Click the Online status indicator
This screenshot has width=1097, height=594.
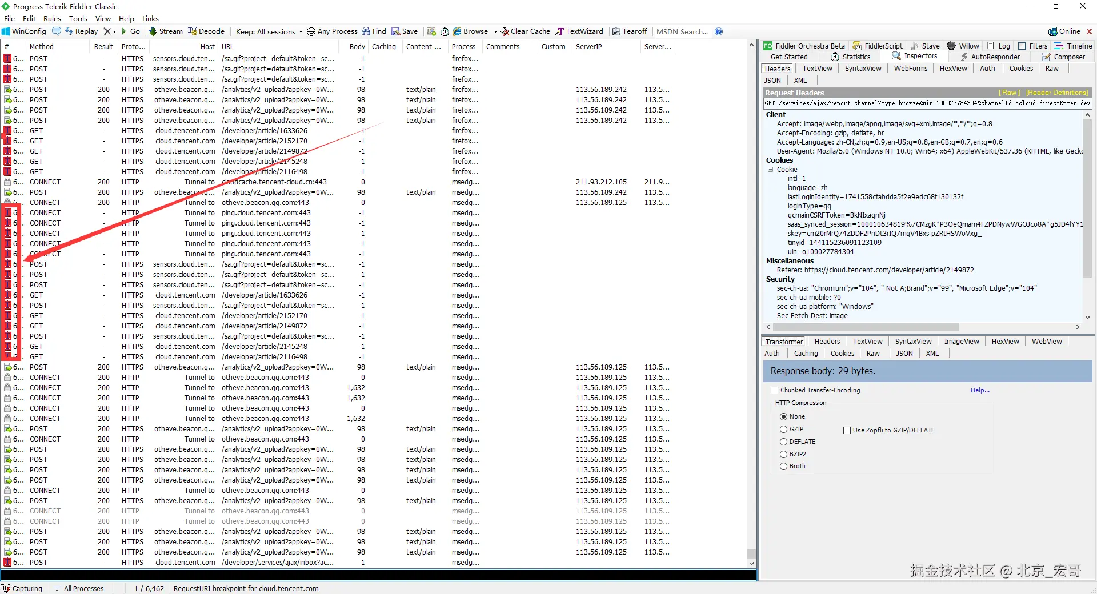pyautogui.click(x=1064, y=31)
